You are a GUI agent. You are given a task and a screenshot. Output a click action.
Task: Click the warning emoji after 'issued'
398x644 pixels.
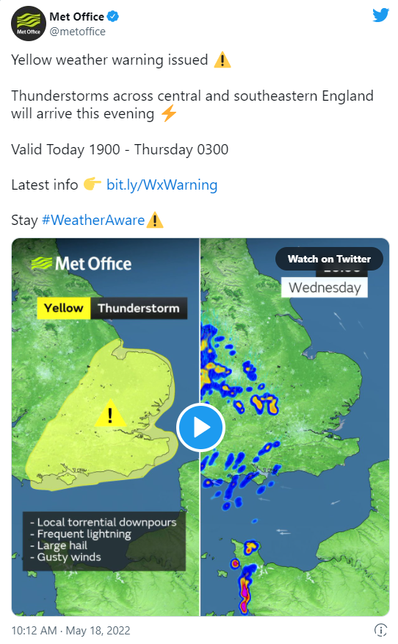point(222,60)
